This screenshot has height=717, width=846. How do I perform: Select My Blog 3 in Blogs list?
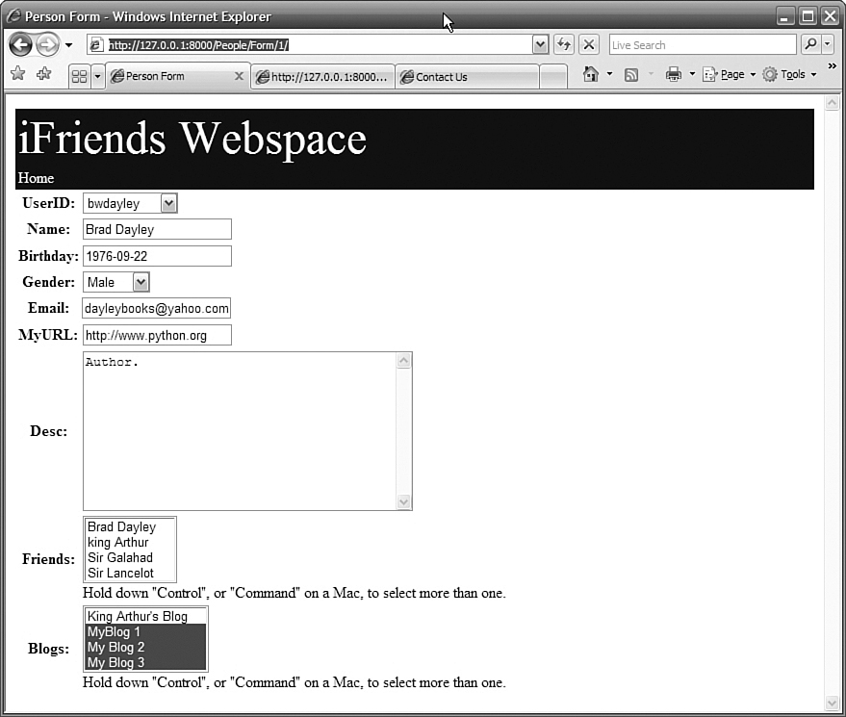point(145,662)
